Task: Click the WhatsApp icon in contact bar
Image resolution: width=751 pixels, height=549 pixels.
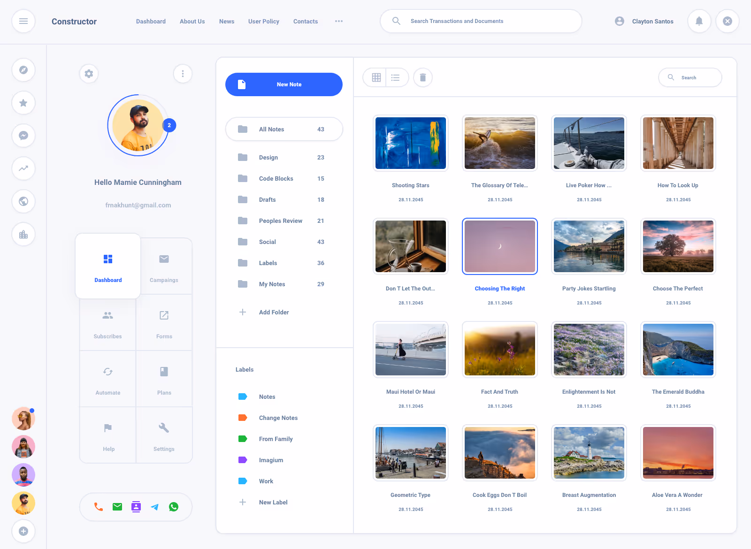Action: click(x=174, y=507)
